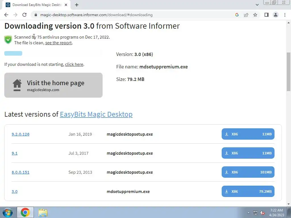Open the Windows Start menu

click(8, 212)
